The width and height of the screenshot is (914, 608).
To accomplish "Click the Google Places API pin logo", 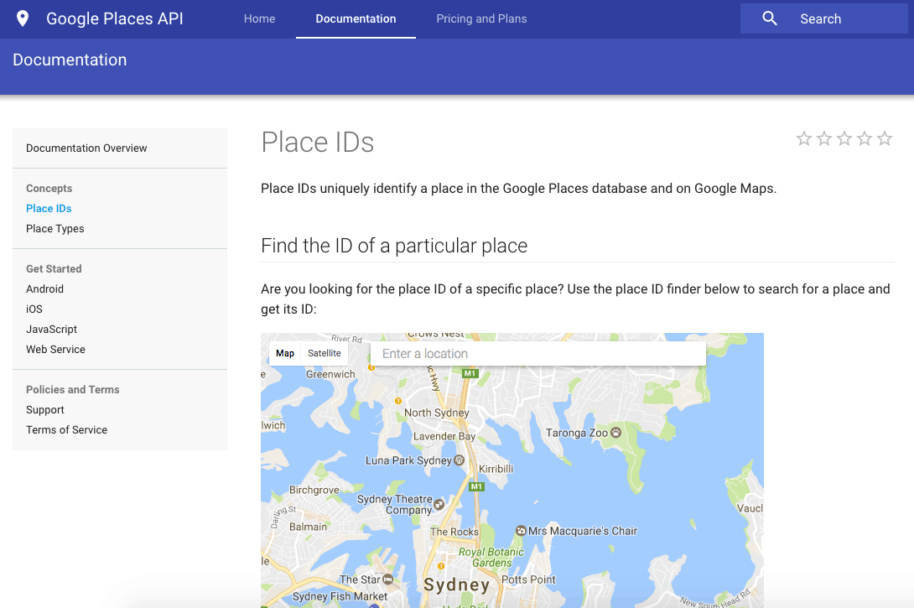I will click(23, 18).
